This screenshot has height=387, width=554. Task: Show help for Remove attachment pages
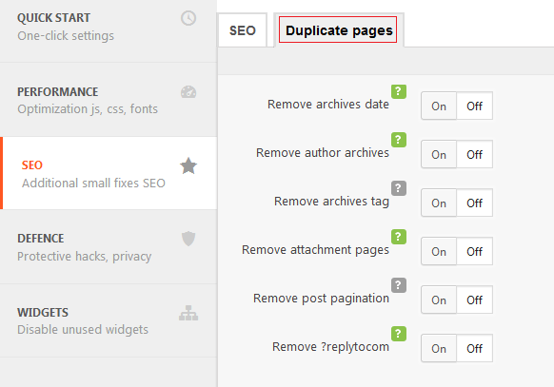(399, 237)
